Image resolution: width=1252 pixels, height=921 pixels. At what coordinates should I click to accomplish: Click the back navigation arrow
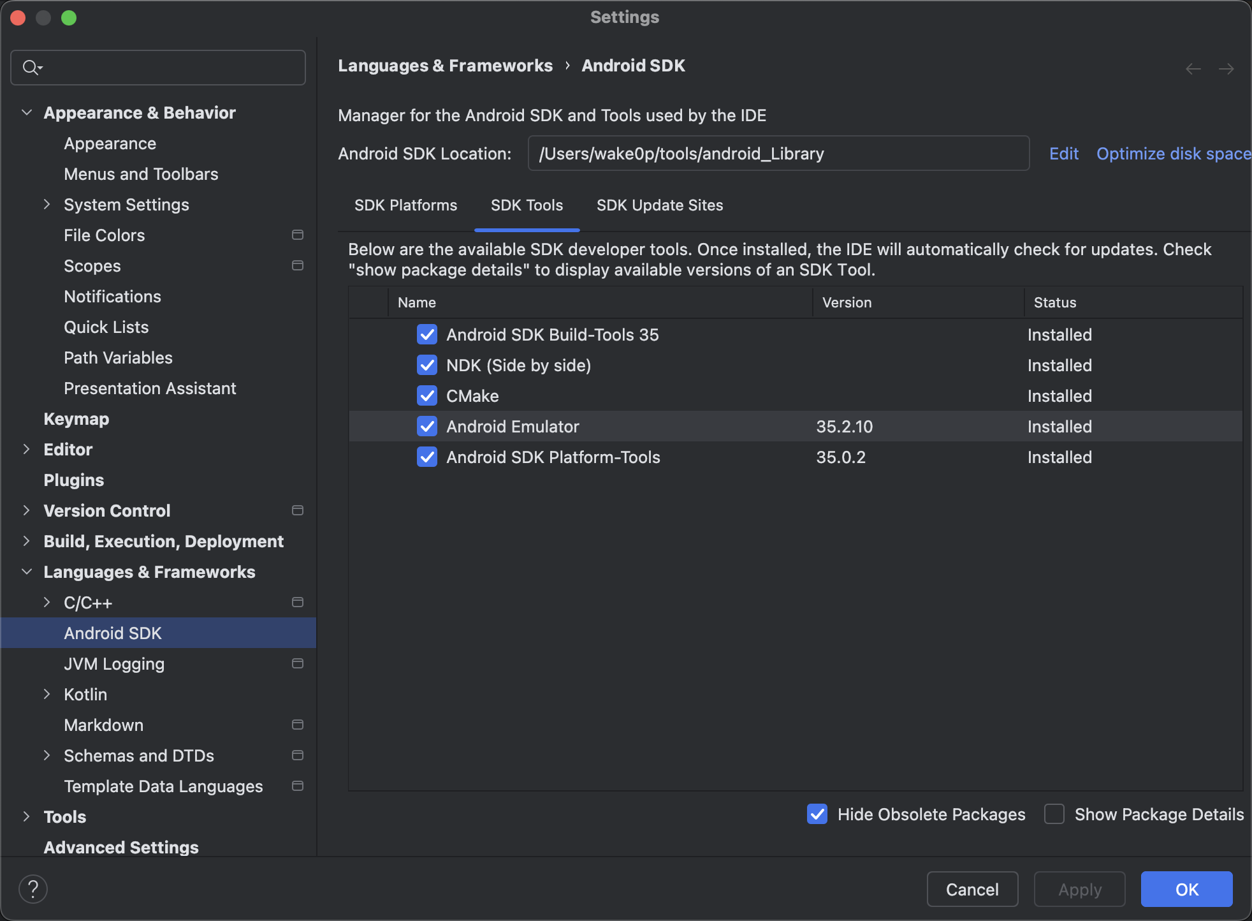pyautogui.click(x=1193, y=68)
